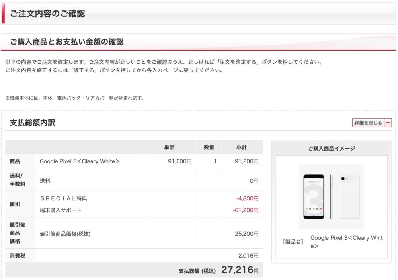The width and height of the screenshot is (398, 280).
Task: Click the 送料/手数料 row header
Action: click(17, 180)
